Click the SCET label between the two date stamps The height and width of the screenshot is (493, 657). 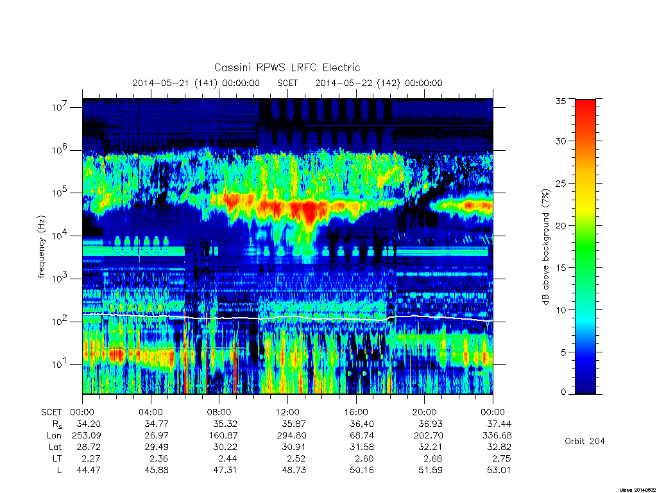[x=287, y=83]
